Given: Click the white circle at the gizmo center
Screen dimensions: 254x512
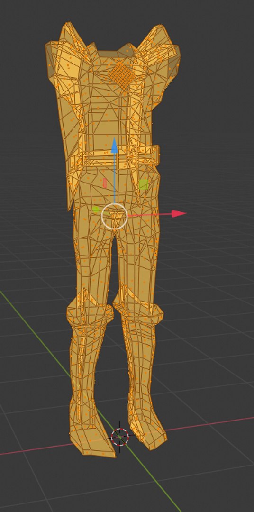Looking at the screenshot, I should pyautogui.click(x=114, y=216).
